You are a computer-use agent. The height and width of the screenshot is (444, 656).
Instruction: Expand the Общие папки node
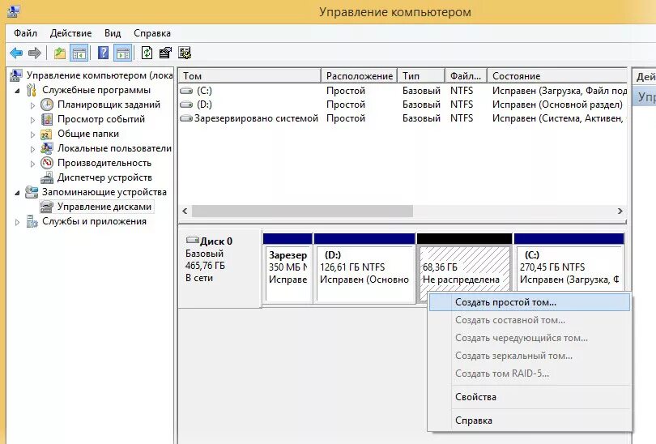32,134
